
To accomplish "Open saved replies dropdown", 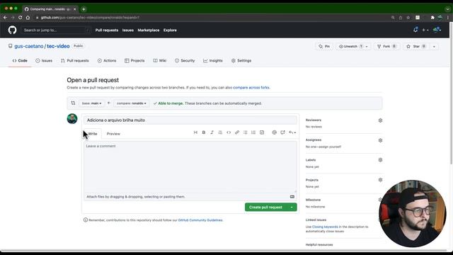I will 292,132.
